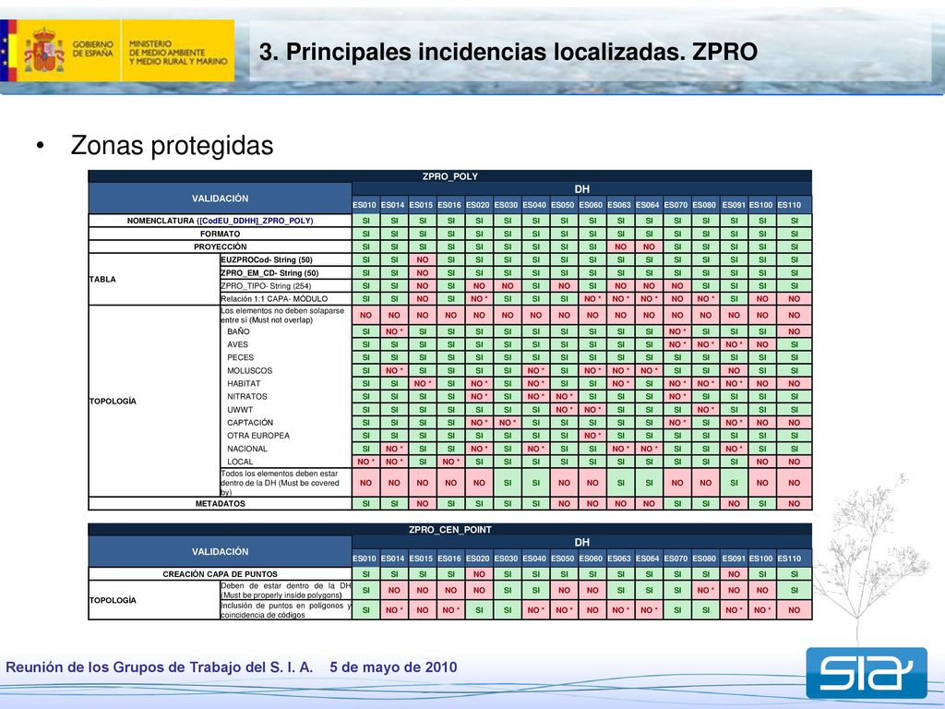945x709 pixels.
Task: Click column header ES070 in the ZPRO_CEN_POINT table
Action: (676, 559)
